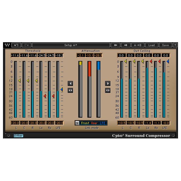
Task: Click the LFE attenuation value -28.3
Action: tap(98, 56)
